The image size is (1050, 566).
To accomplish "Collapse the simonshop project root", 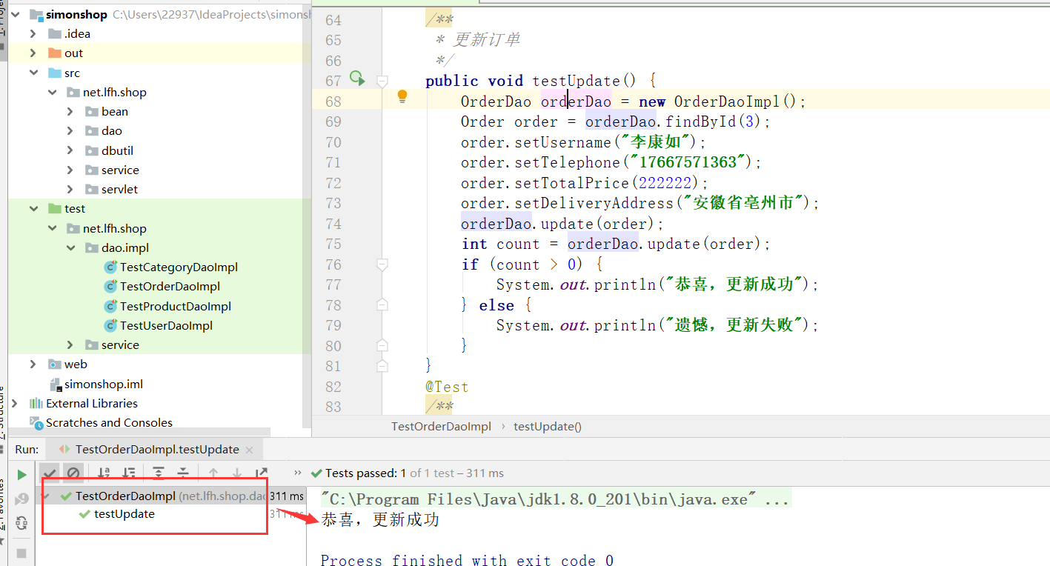I will pos(15,14).
